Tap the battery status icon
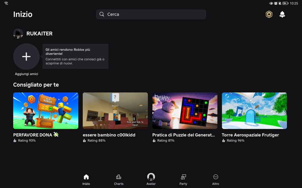Screen dimensions: 302x188 pyautogui.click(x=285, y=3)
